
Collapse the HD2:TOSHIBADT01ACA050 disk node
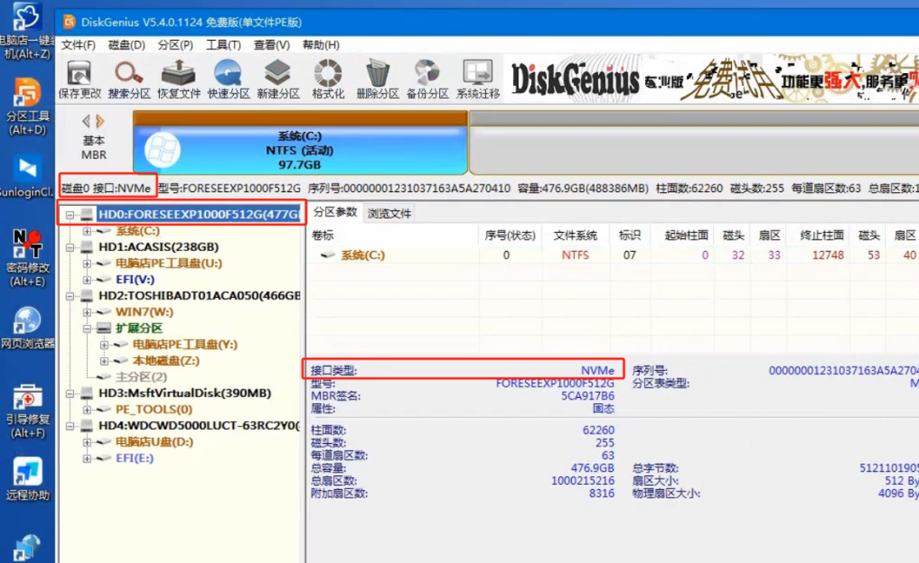coord(70,296)
